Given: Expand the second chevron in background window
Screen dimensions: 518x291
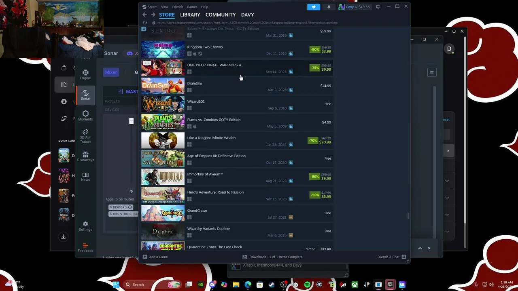Looking at the screenshot, I should pos(447,198).
